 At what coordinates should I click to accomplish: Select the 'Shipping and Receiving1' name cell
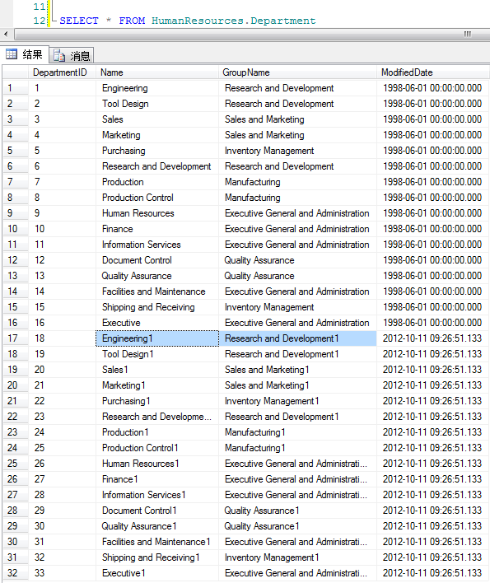(157, 557)
